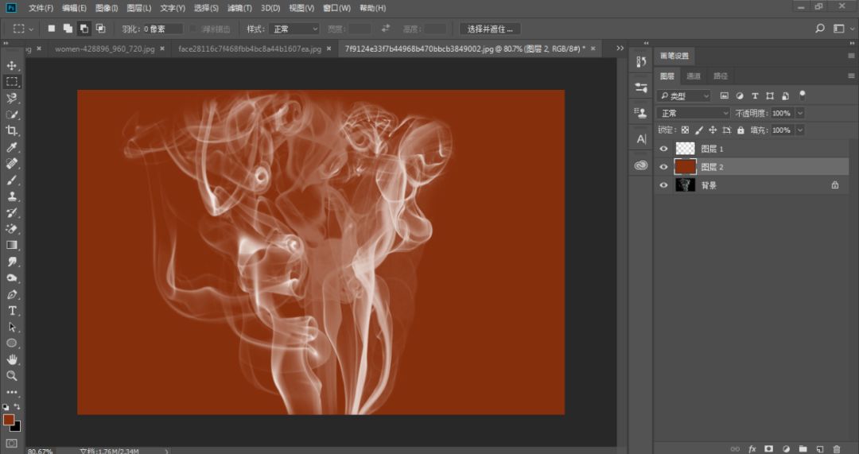Image resolution: width=859 pixels, height=454 pixels.
Task: Toggle lock position icon
Action: pyautogui.click(x=713, y=130)
